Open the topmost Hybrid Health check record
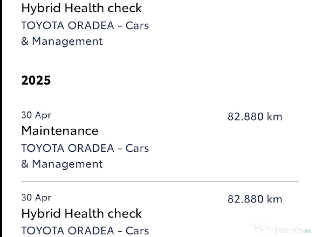The image size is (316, 237). (81, 8)
